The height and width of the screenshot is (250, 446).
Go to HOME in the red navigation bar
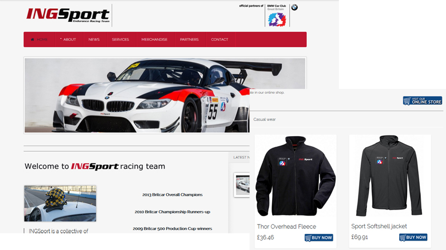39,39
